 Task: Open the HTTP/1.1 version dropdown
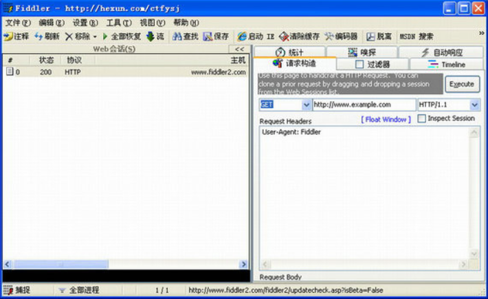click(x=474, y=104)
